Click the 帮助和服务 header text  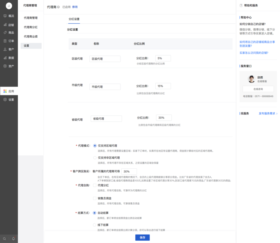click(251, 5)
